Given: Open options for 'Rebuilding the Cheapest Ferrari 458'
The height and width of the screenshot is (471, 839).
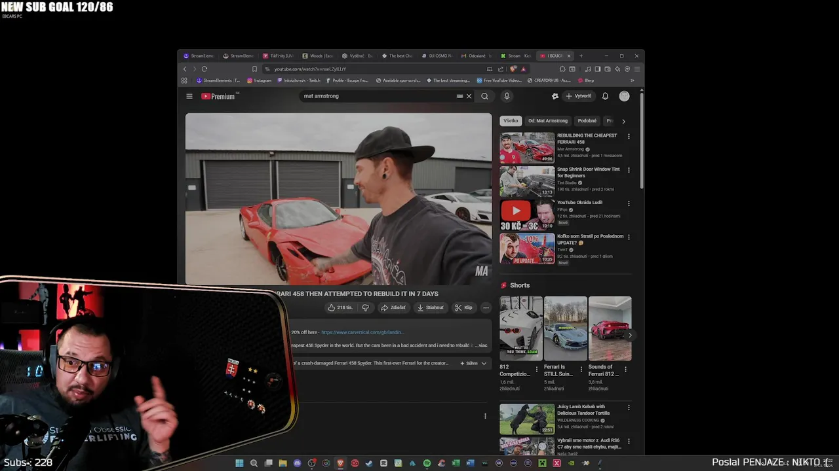Looking at the screenshot, I should pyautogui.click(x=629, y=137).
